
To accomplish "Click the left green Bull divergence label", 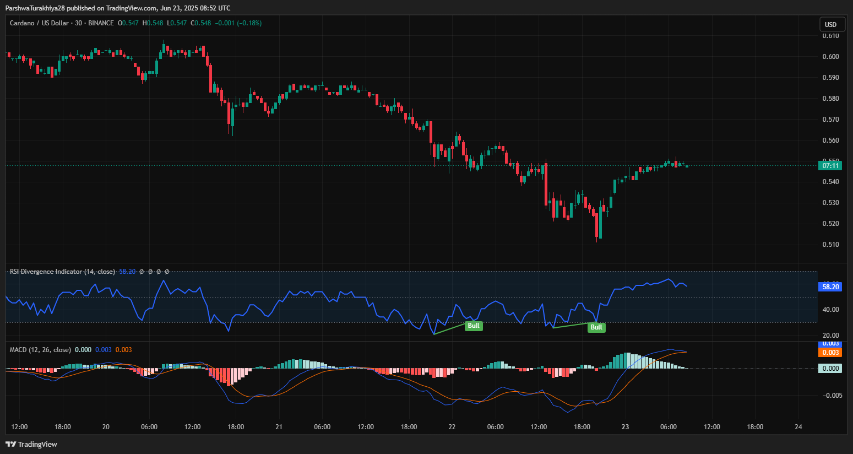I will (474, 326).
